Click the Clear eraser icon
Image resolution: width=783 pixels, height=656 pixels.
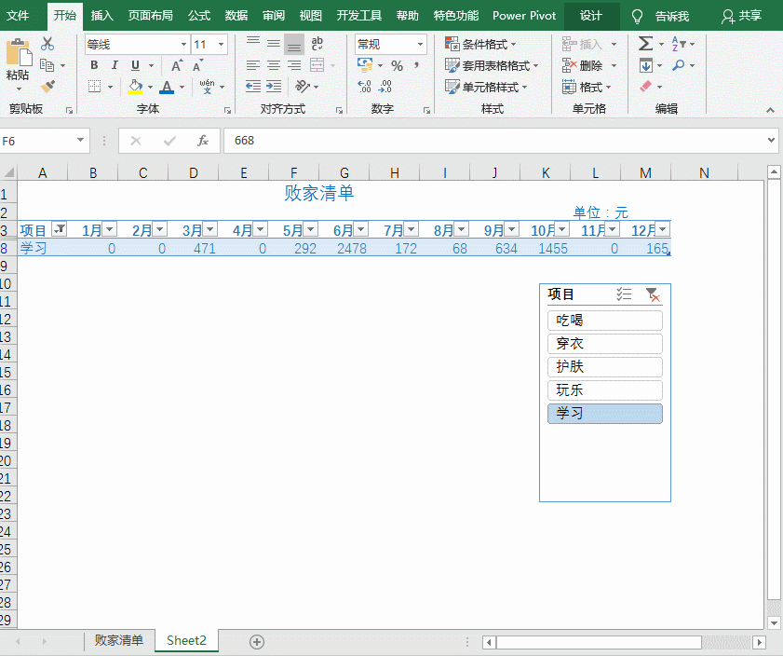pos(646,87)
